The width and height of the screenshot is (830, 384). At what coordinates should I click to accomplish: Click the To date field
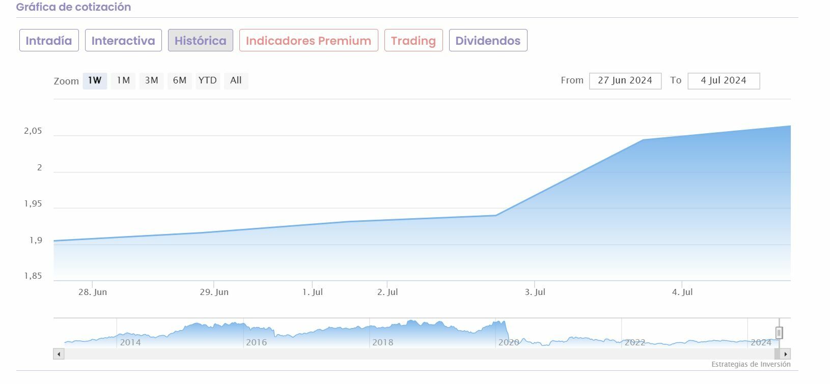[723, 81]
